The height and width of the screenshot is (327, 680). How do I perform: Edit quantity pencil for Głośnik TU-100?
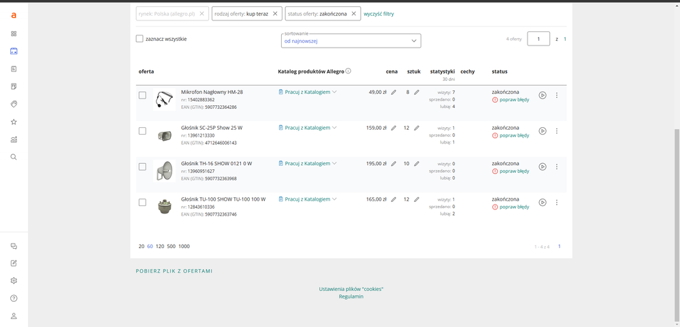[x=417, y=200]
